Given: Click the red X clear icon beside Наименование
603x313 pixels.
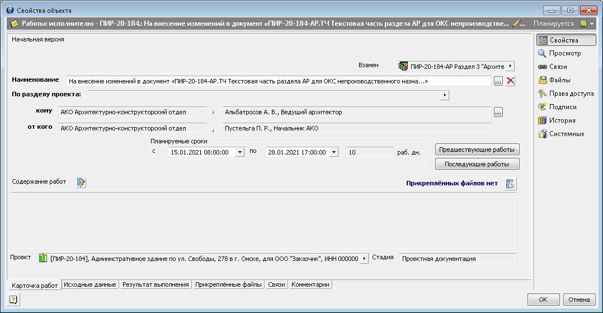Looking at the screenshot, I should pos(510,81).
